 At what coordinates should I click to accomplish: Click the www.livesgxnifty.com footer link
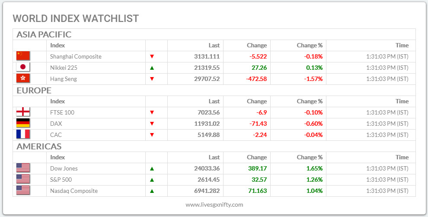click(214, 205)
